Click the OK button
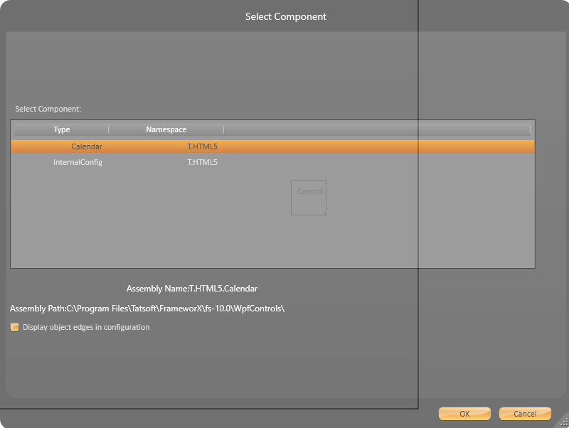The width and height of the screenshot is (569, 428). point(464,414)
